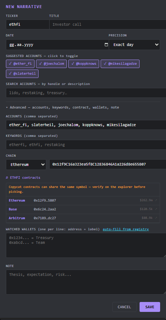Select the Arbitrum 0x7189…dc27 contract row
The image size is (166, 320).
point(83,218)
